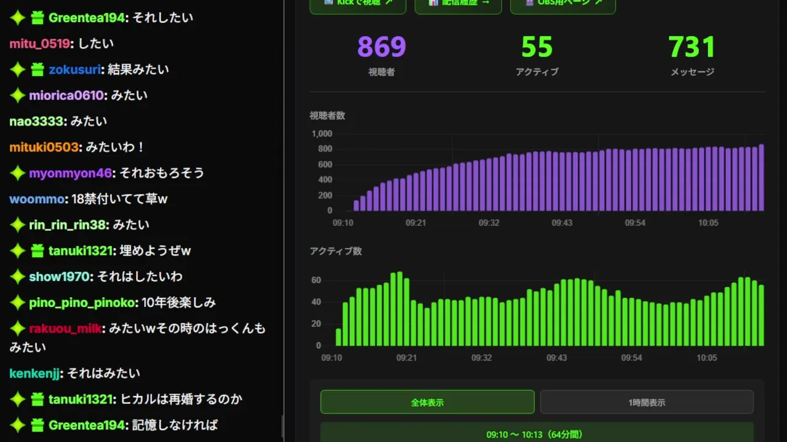
Task: Switch to the 全体表示 view tab
Action: click(427, 402)
